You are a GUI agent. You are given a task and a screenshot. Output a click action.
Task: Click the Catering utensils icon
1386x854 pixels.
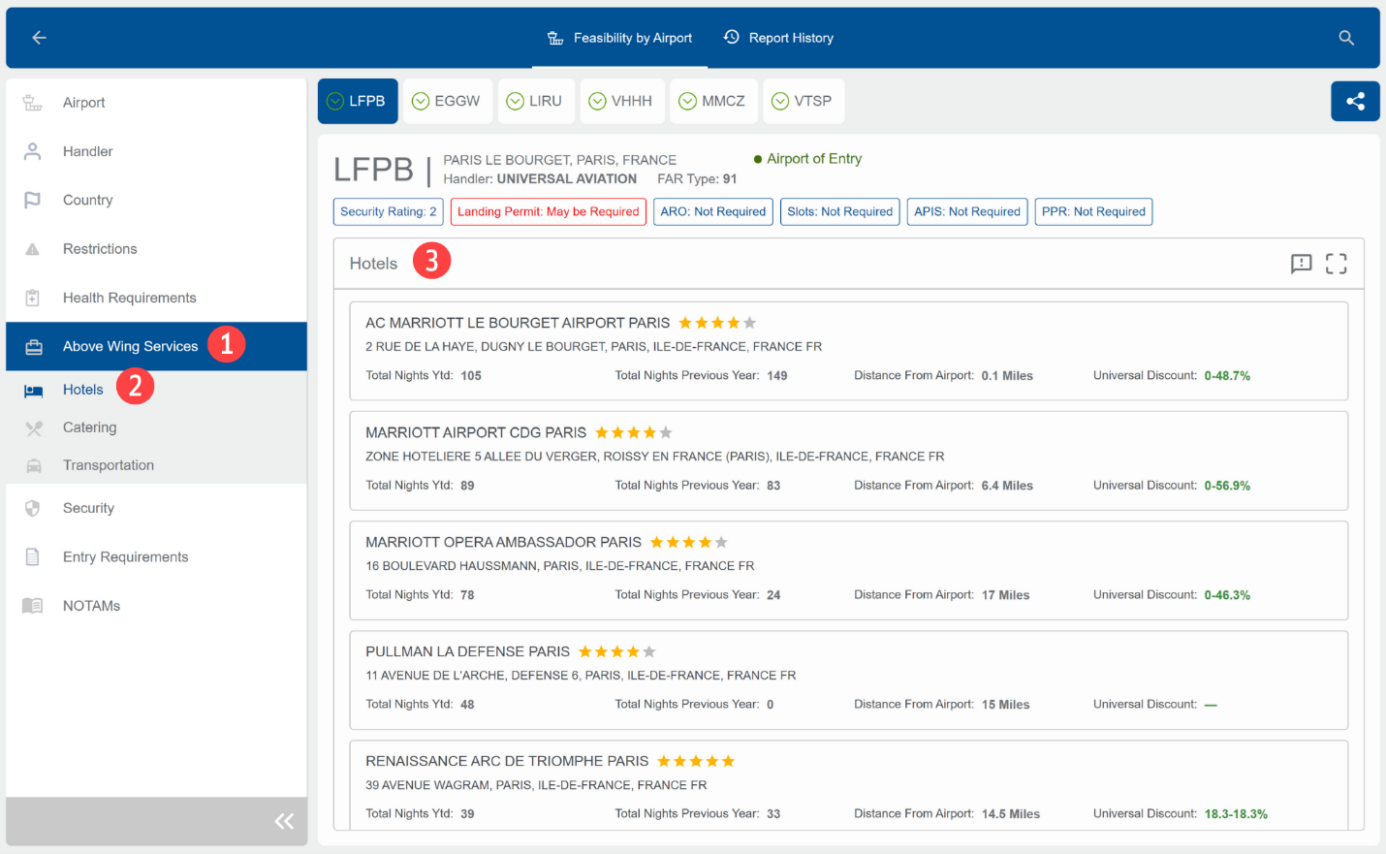click(34, 427)
